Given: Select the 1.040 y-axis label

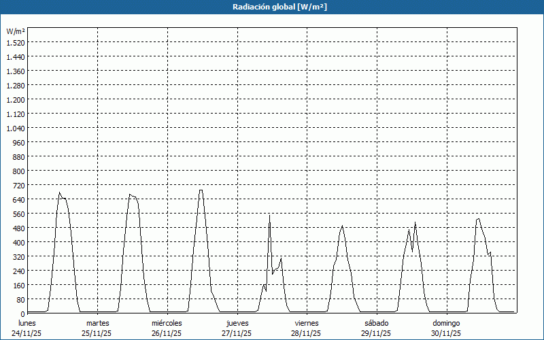Looking at the screenshot, I should [x=16, y=129].
